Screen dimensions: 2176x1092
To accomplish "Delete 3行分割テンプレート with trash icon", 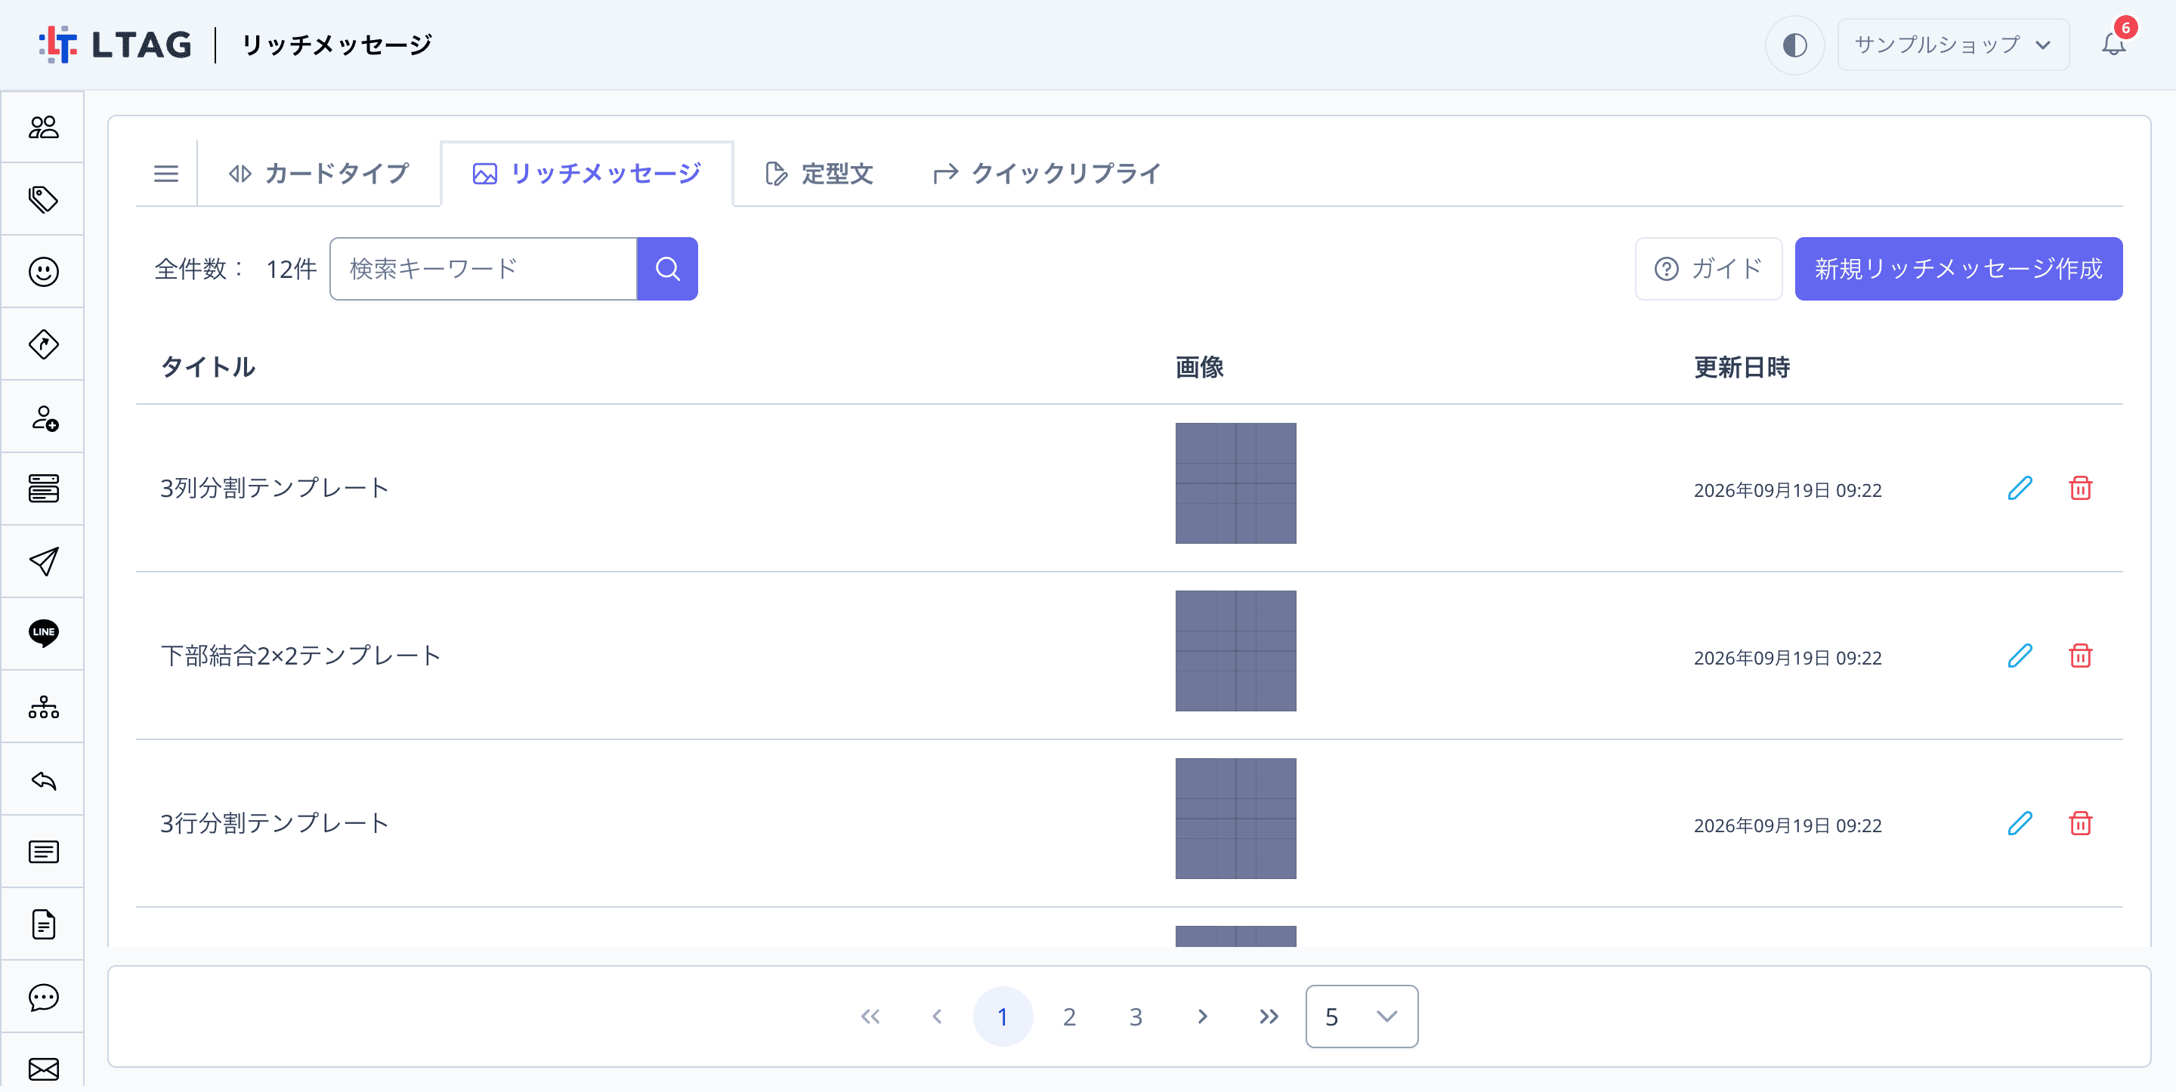I will tap(2081, 823).
